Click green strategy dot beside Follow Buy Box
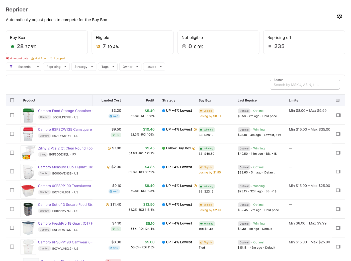Viewport: 351px width, 261px height. [x=163, y=148]
